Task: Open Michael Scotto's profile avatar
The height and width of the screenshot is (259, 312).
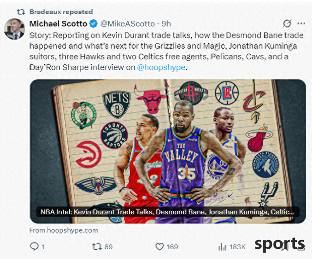Action: coord(15,29)
